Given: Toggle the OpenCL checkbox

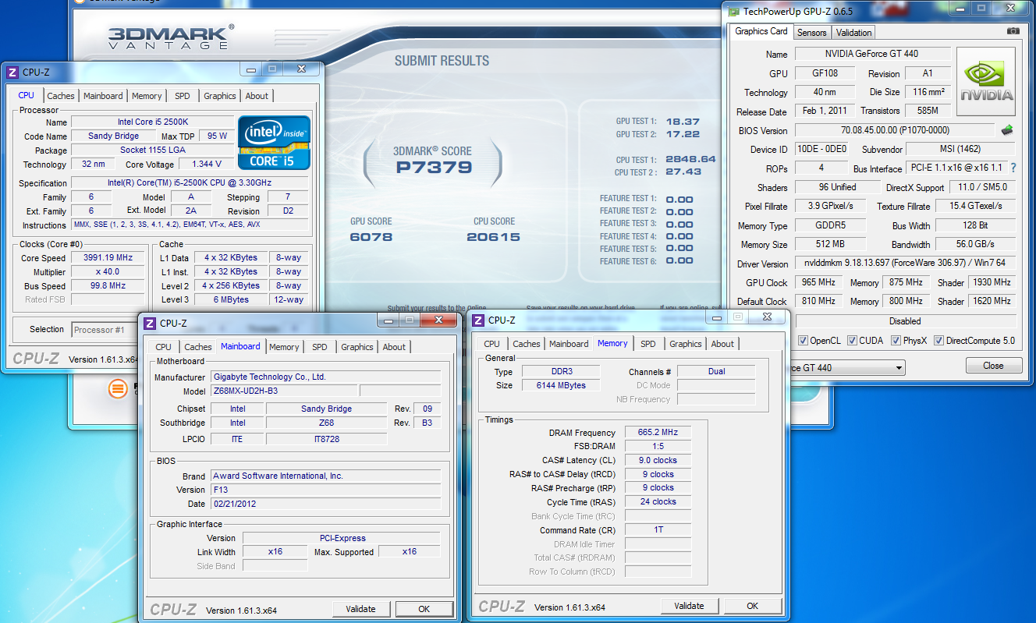Looking at the screenshot, I should pos(804,340).
